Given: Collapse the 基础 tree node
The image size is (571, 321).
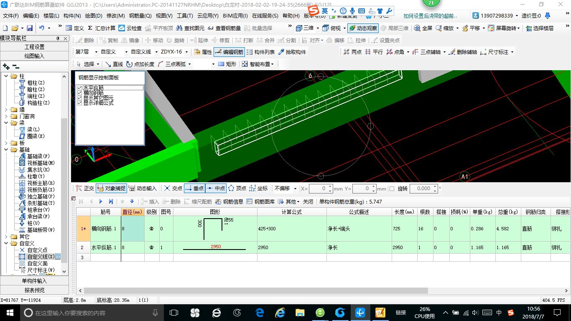Looking at the screenshot, I should (x=6, y=150).
